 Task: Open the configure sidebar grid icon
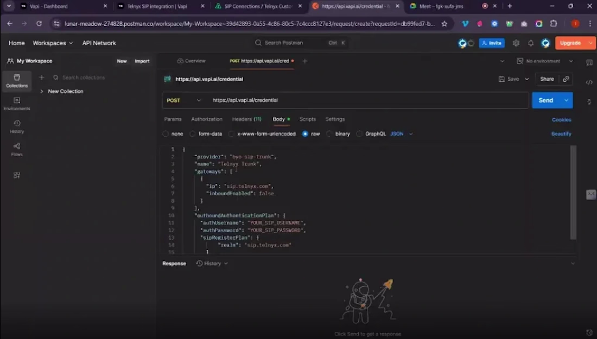17,175
